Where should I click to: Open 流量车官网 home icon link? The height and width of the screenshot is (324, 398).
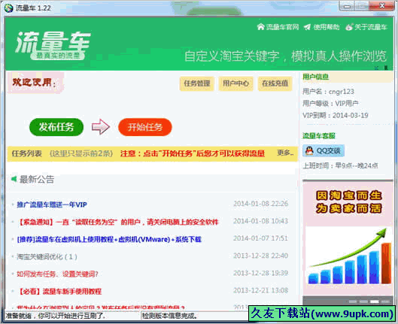point(260,26)
